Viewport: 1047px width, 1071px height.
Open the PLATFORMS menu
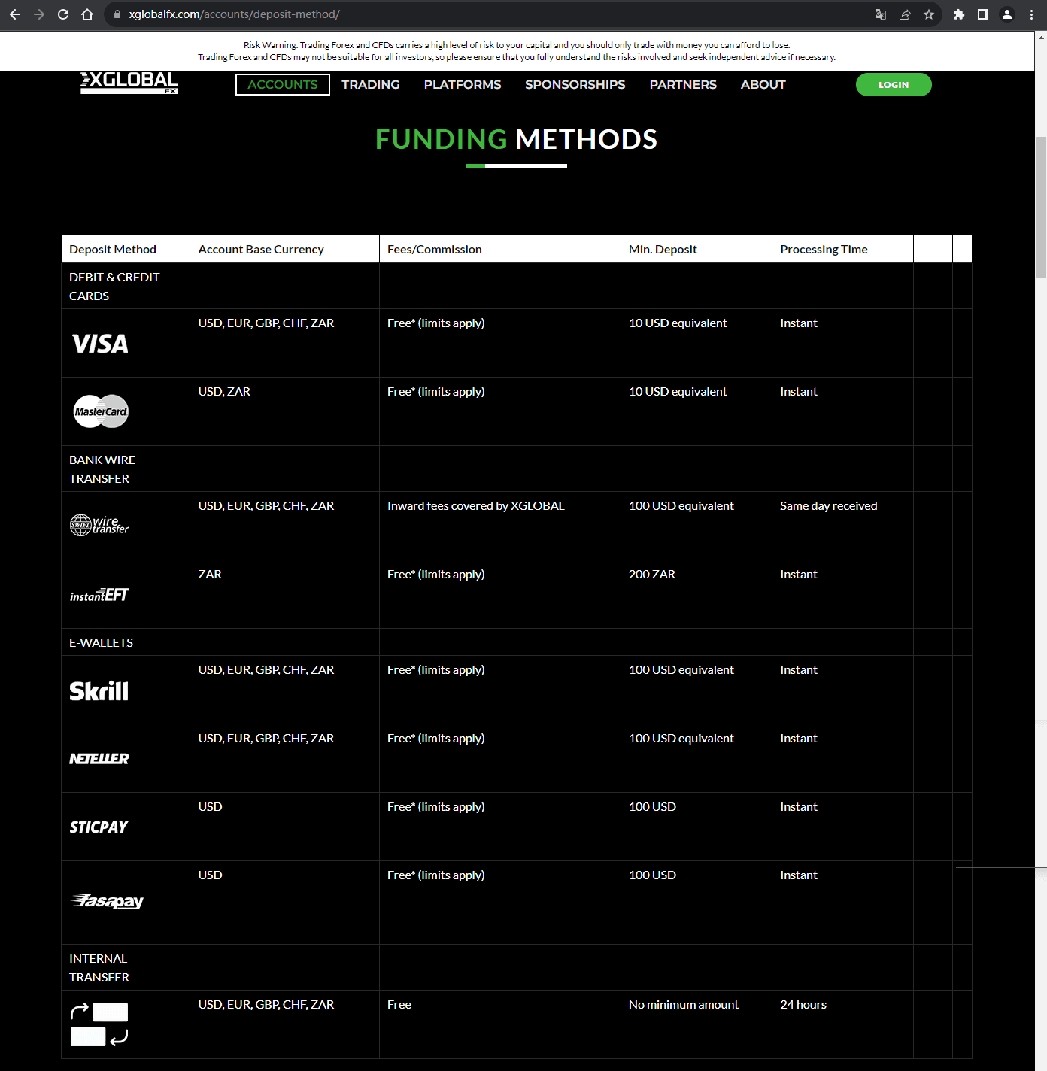point(463,84)
